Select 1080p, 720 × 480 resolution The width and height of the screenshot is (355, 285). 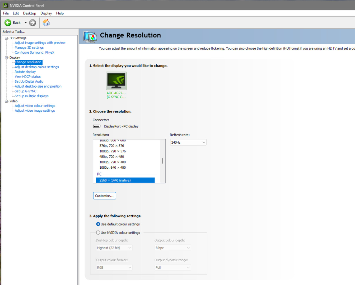point(113,162)
